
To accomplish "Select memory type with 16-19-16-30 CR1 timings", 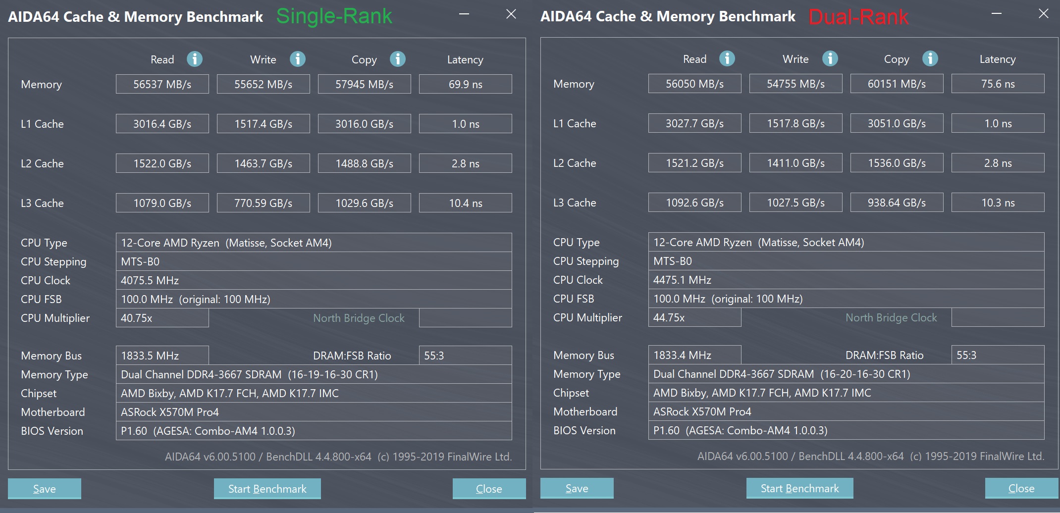I will point(314,374).
